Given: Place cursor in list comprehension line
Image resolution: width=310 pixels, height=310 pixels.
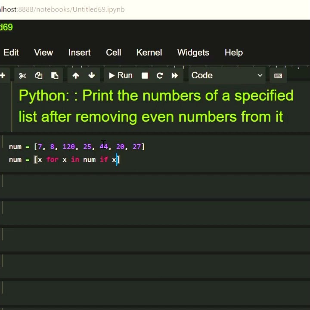Looking at the screenshot, I should pos(65,159).
